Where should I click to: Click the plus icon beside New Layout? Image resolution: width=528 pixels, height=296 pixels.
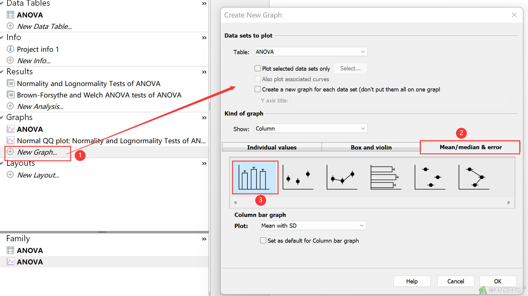(10, 174)
